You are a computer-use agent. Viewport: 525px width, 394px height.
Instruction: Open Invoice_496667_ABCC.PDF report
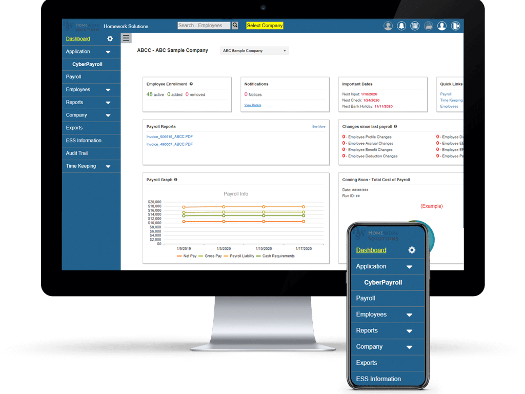coord(169,144)
